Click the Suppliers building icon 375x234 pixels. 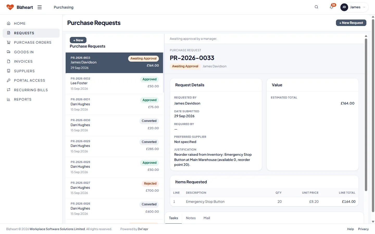(x=9, y=71)
